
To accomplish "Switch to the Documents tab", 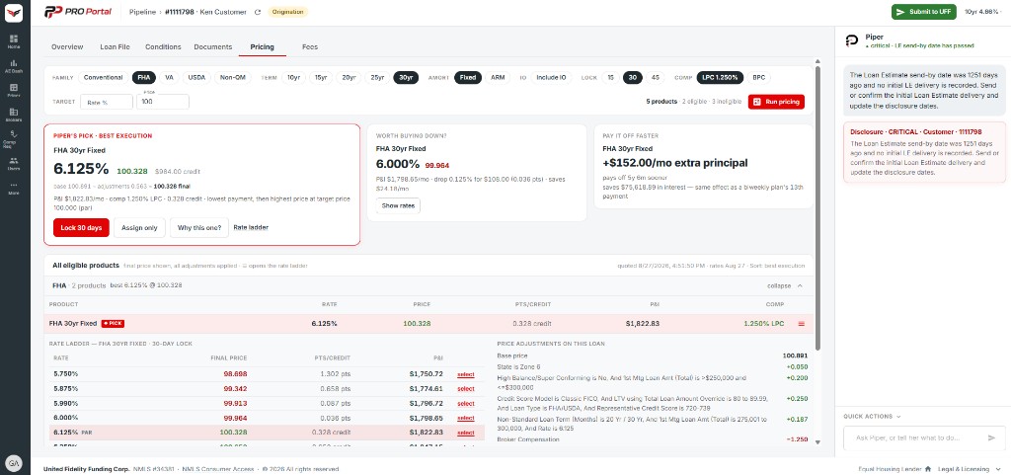I will 213,47.
